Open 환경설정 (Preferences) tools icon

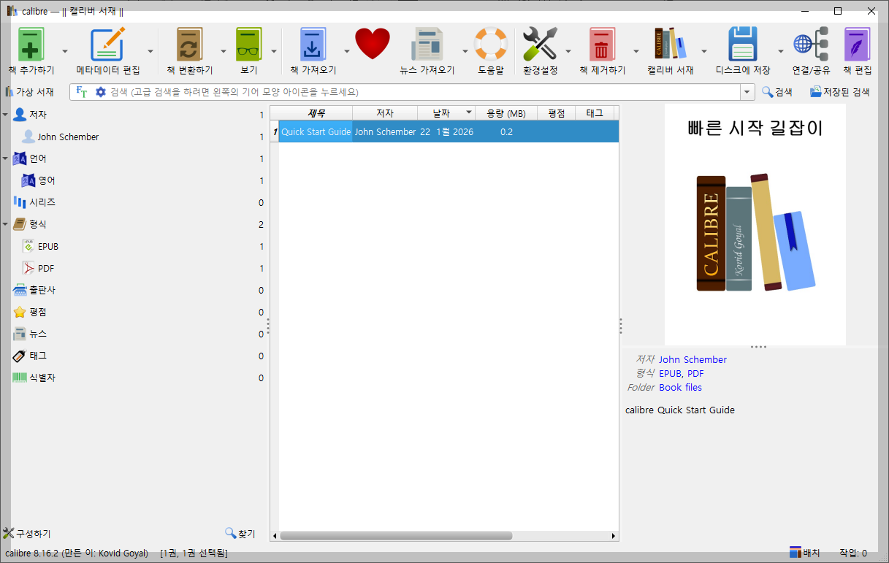(541, 45)
